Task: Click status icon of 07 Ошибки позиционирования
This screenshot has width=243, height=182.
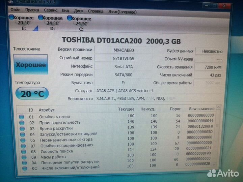Action: tap(23, 146)
